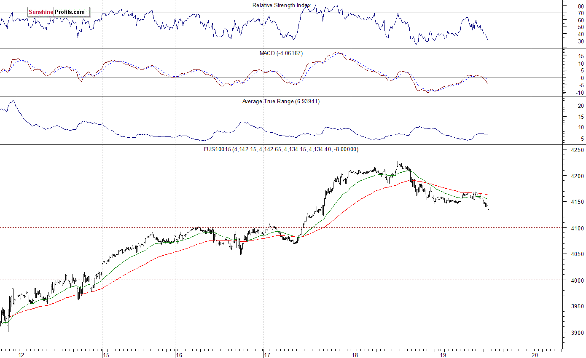Click the Average True Range (6.93941) label
This screenshot has height=358, width=586.
281,102
